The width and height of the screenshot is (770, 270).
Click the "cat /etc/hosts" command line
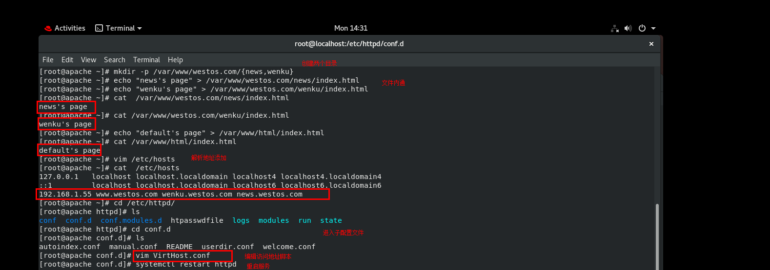pyautogui.click(x=109, y=168)
